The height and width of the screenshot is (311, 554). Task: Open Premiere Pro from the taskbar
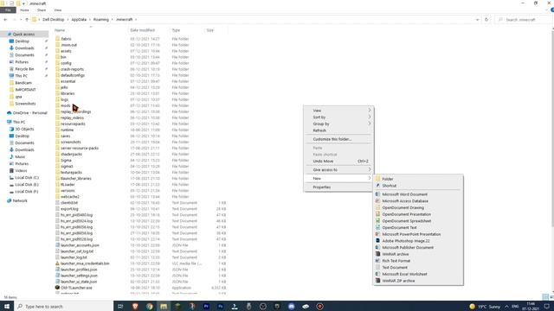click(206, 306)
